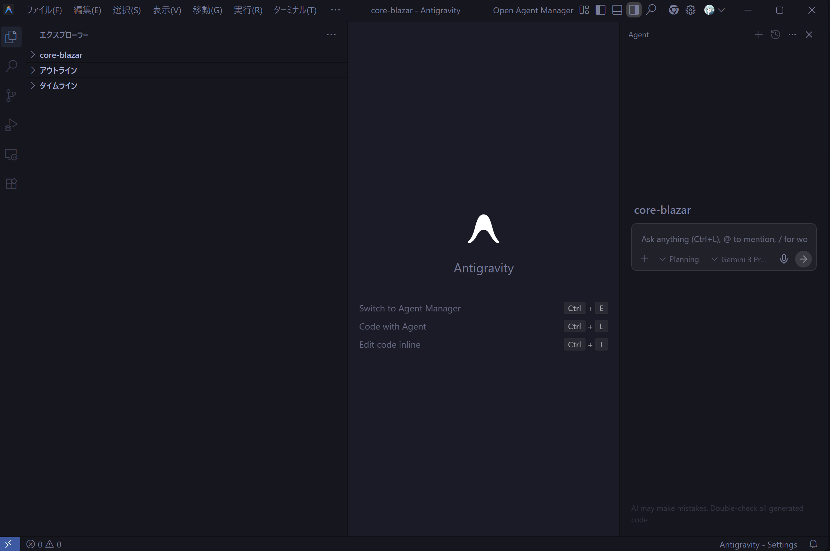Open the Chrome browser icon in title bar
Image resolution: width=830 pixels, height=551 pixels.
(x=673, y=10)
